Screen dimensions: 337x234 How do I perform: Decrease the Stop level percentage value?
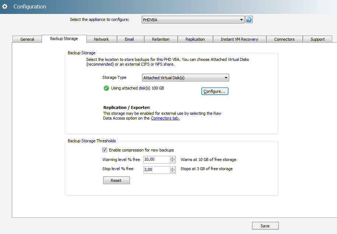pos(173,171)
